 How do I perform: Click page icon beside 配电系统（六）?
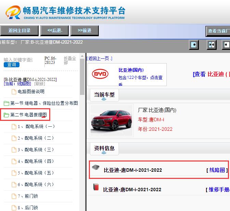click(14, 185)
